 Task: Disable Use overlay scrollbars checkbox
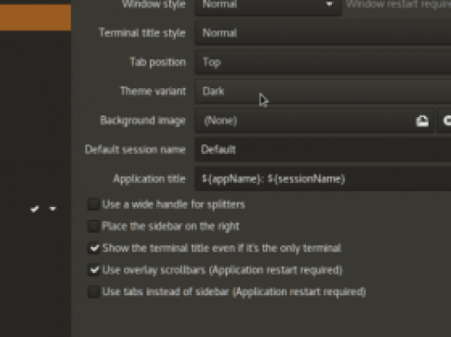[93, 270]
